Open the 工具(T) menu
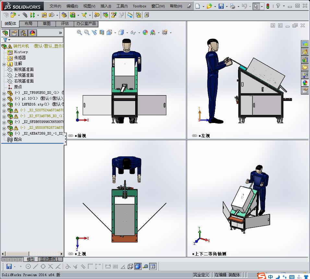Viewport: 310px width, 279px height. coord(122,6)
